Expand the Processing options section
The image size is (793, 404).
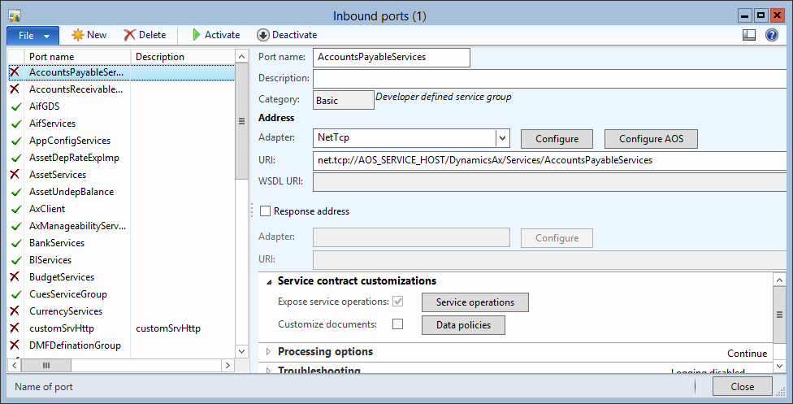[269, 352]
